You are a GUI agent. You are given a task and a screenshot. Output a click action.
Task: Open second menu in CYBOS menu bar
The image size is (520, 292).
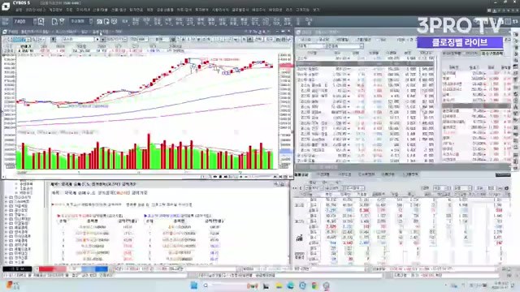click(36, 10)
